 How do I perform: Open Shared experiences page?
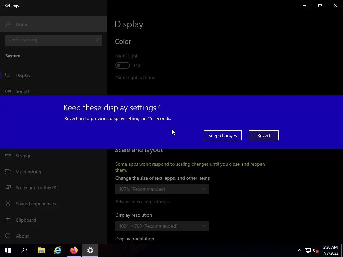[x=54, y=204]
